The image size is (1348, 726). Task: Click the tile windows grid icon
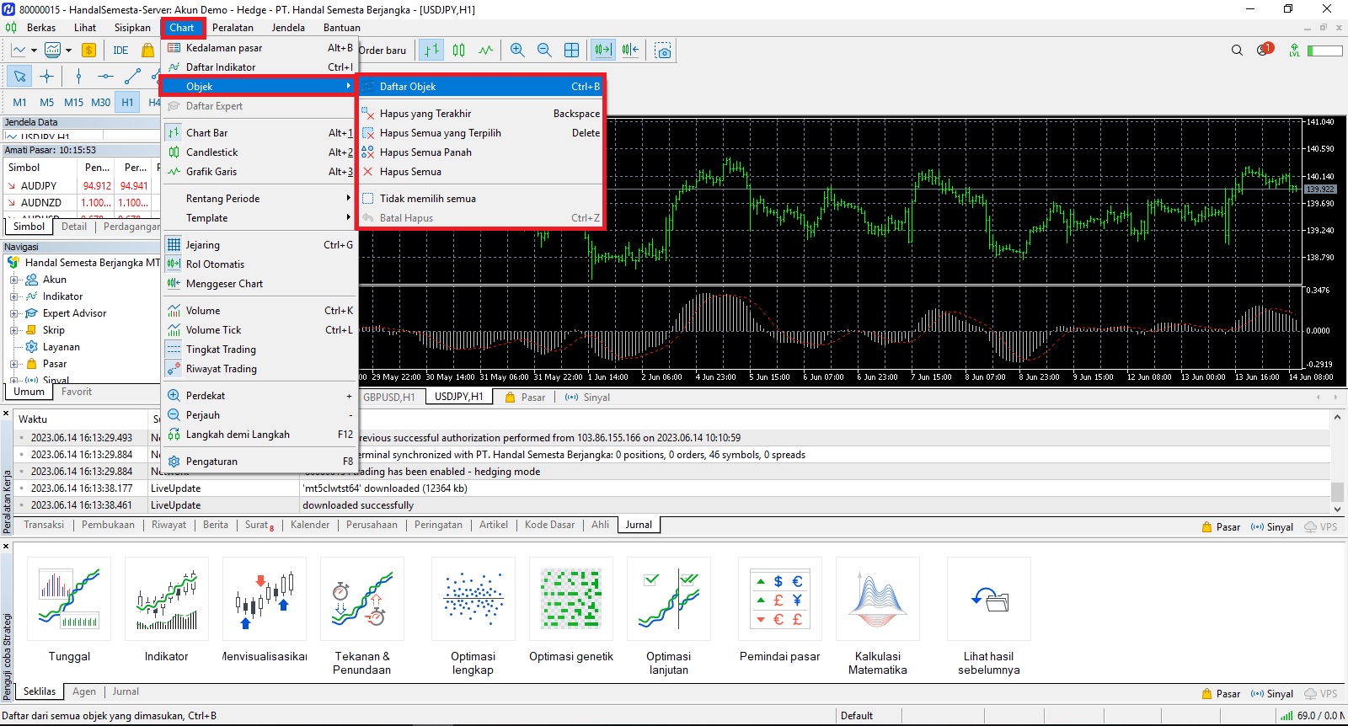(x=571, y=51)
